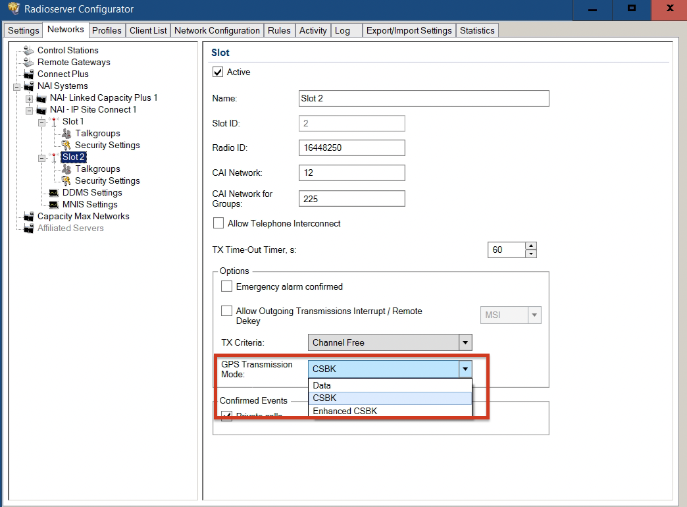Choose CSBK option in the list

point(390,398)
